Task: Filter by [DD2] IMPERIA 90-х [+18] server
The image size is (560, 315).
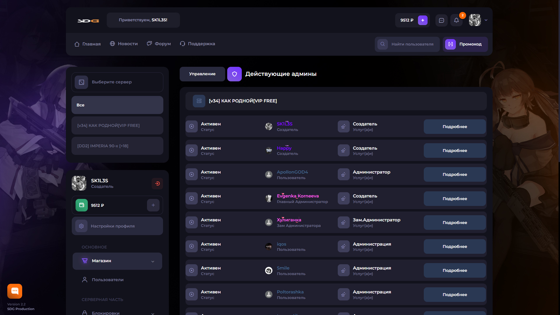Action: pyautogui.click(x=117, y=146)
